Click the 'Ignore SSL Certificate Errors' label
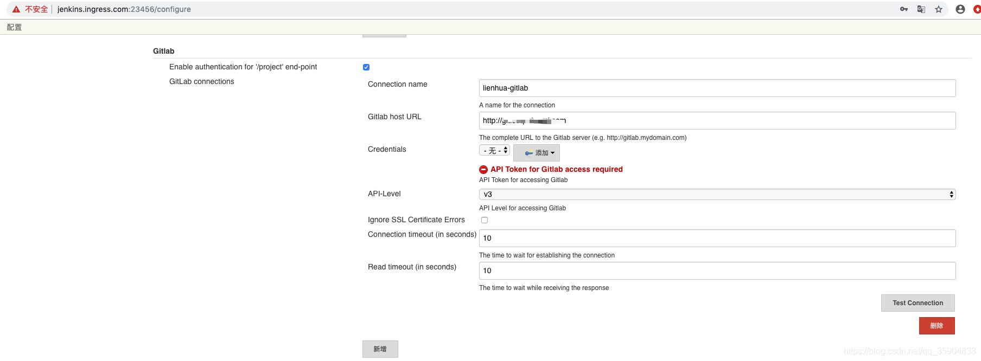Image resolution: width=981 pixels, height=361 pixels. 416,220
